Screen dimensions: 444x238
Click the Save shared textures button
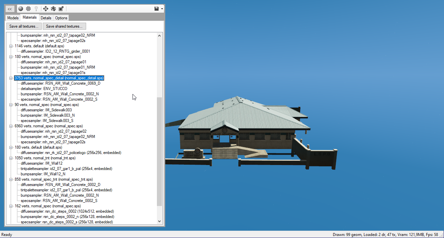(64, 26)
